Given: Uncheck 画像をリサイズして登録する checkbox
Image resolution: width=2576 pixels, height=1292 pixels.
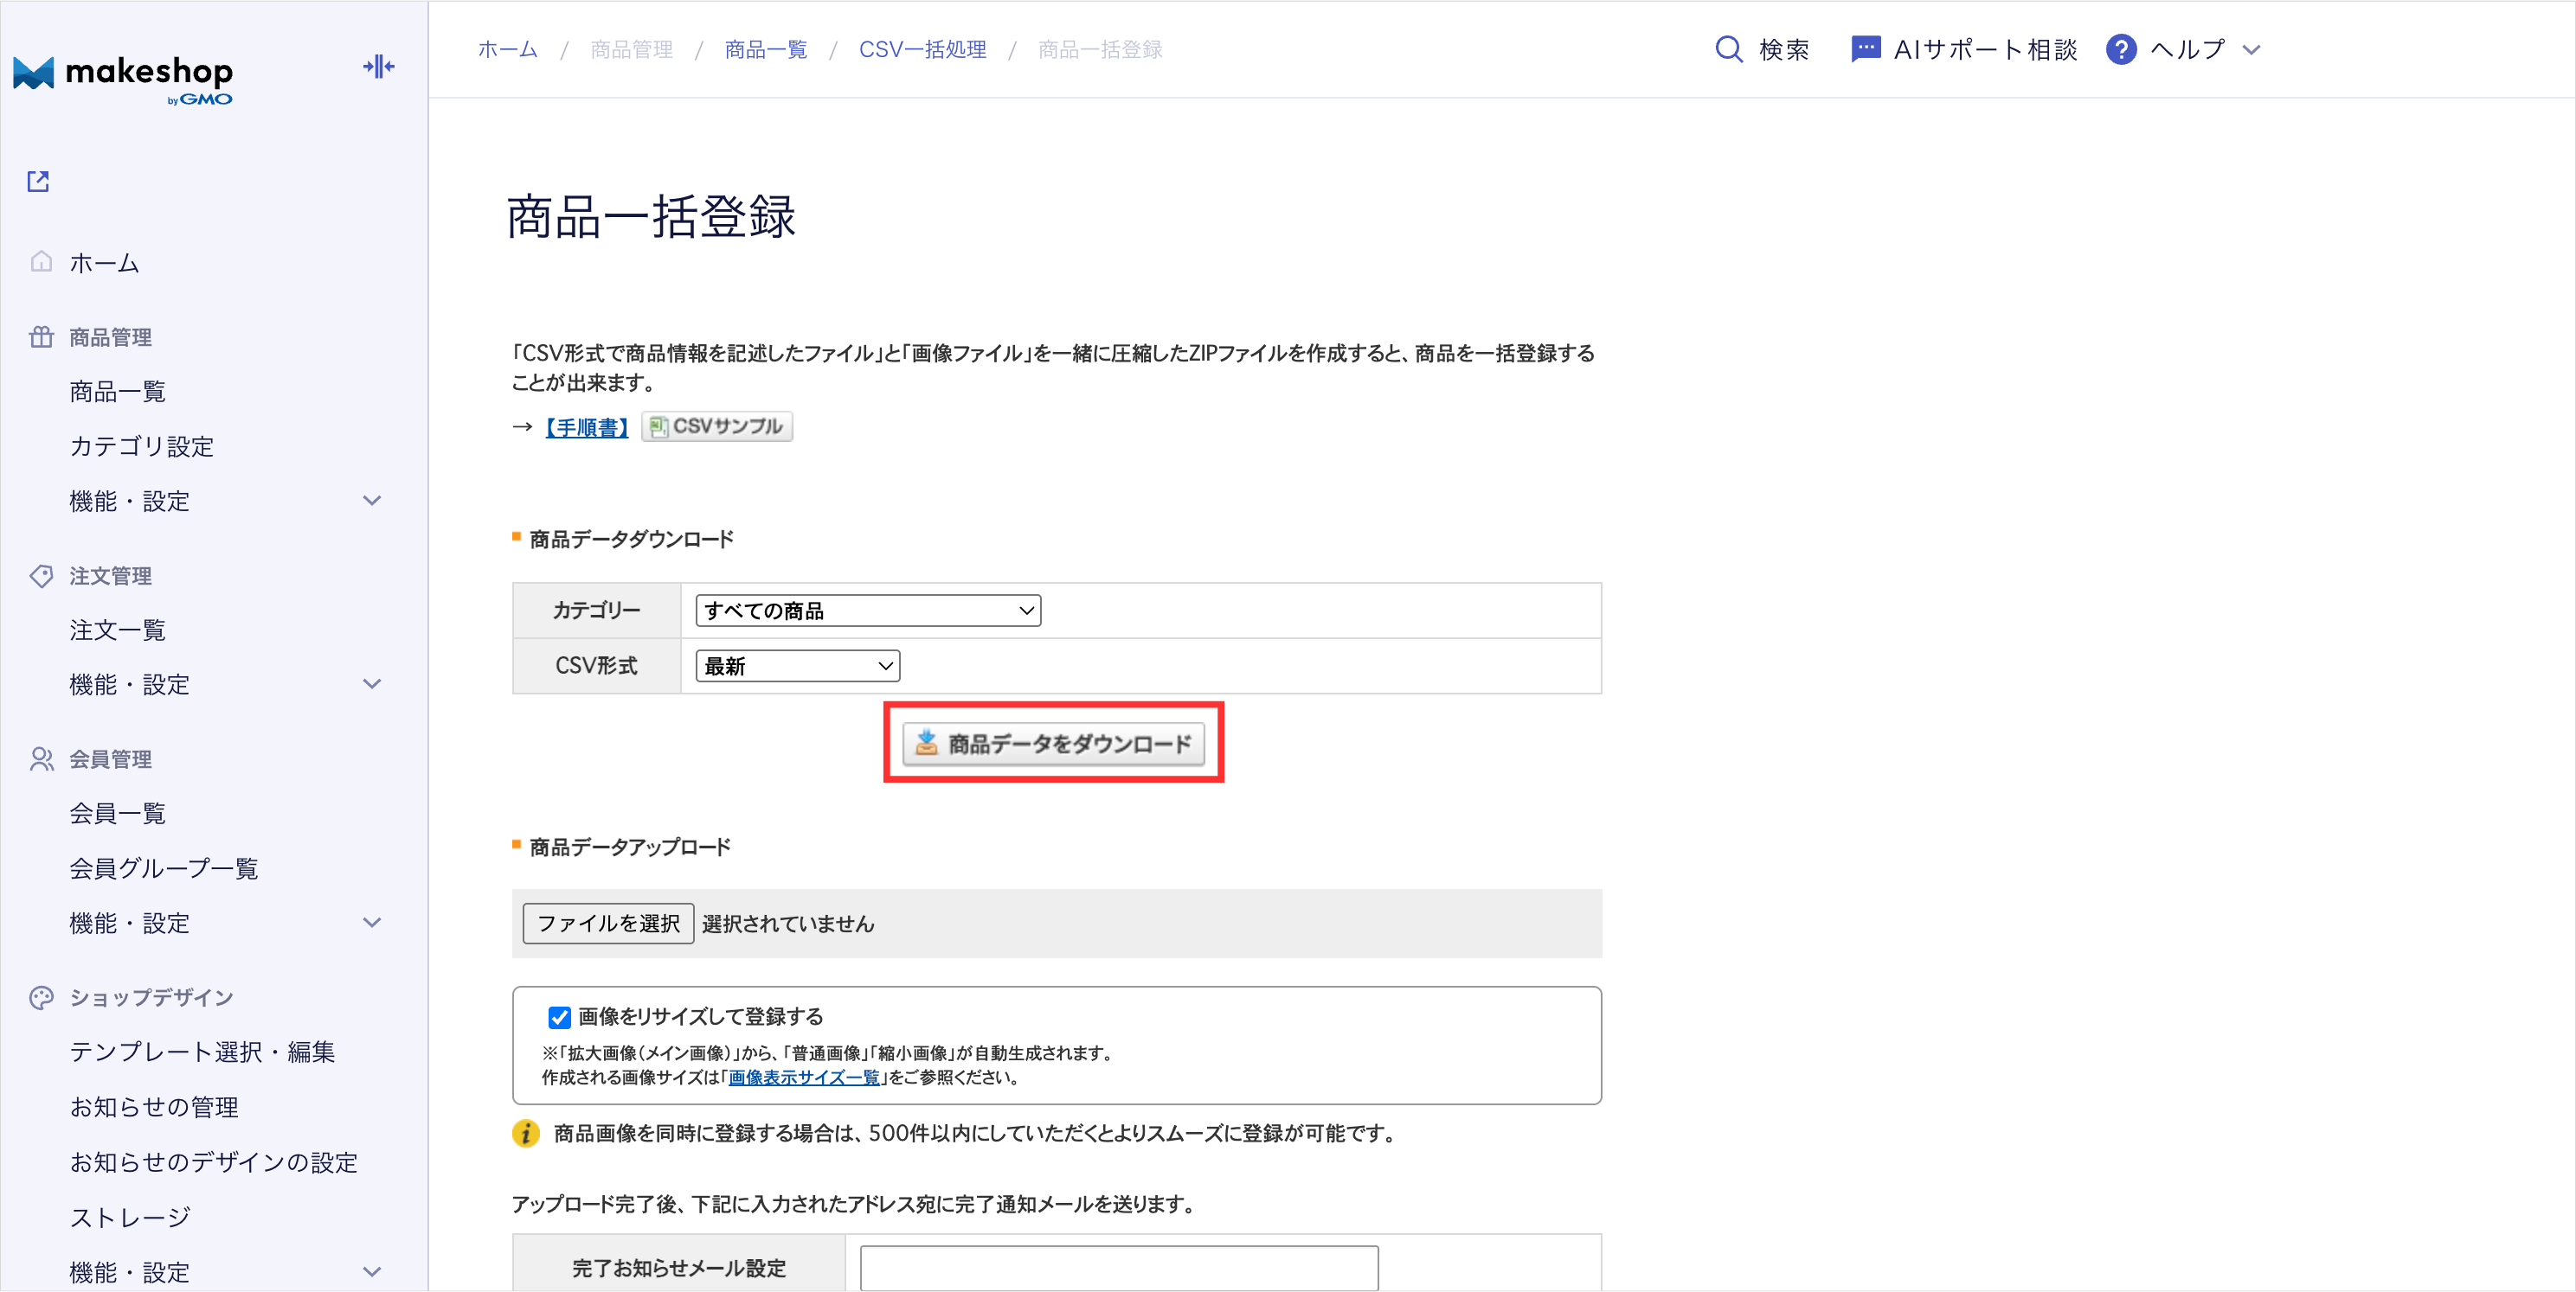Looking at the screenshot, I should (559, 1017).
